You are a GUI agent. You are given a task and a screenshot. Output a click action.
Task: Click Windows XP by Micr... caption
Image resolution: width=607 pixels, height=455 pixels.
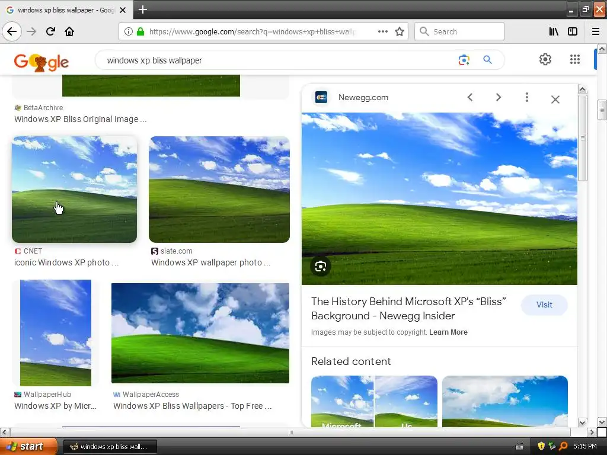point(55,406)
